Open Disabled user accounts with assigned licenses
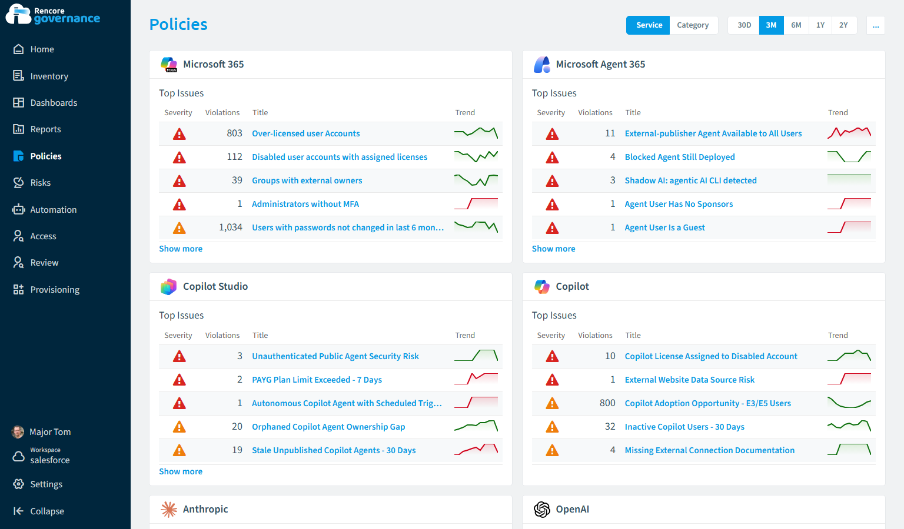Screen dimensions: 904x529 pyautogui.click(x=340, y=157)
